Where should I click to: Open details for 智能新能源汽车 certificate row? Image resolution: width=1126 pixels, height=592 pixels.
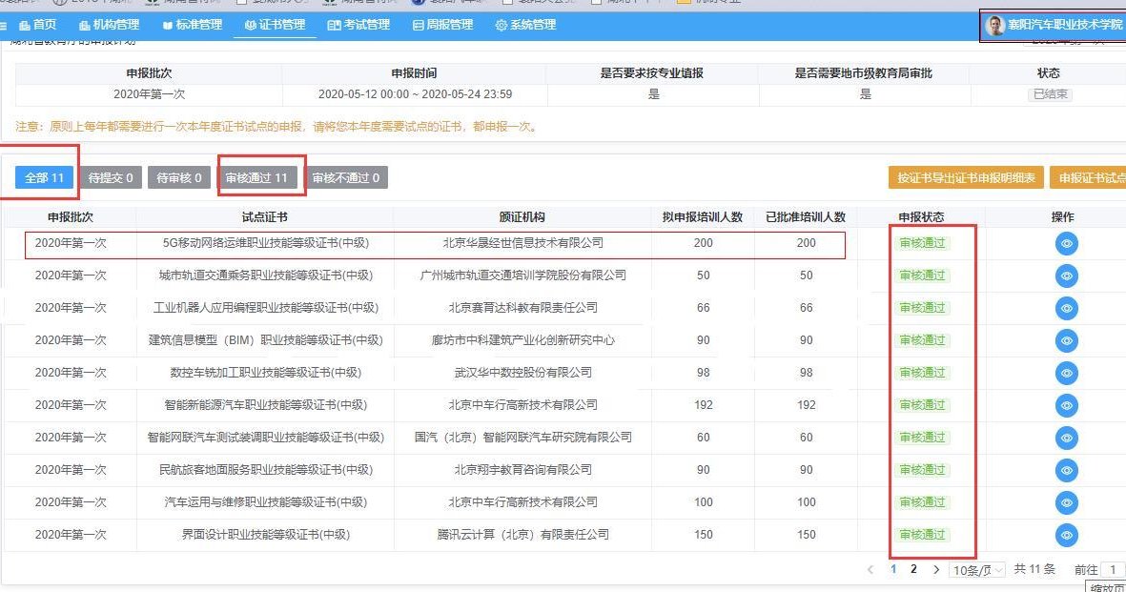click(1067, 405)
